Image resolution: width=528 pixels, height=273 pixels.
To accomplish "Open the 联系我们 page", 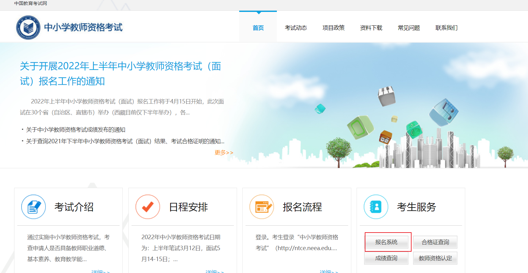I will coord(446,28).
